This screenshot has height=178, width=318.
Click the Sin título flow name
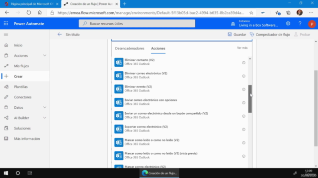(73, 35)
